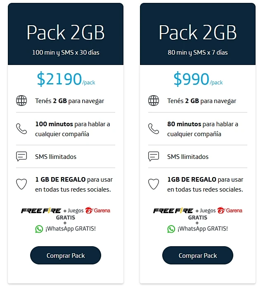263x288 pixels.
Task: Click WhatsApp icon in the $990 pack
Action: point(171,228)
